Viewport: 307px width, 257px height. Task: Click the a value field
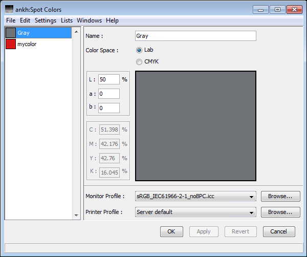[109, 94]
